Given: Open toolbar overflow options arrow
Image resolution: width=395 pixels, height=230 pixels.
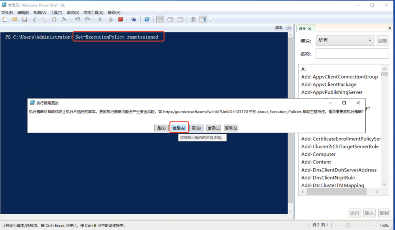Looking at the screenshot, I should tap(210, 21).
